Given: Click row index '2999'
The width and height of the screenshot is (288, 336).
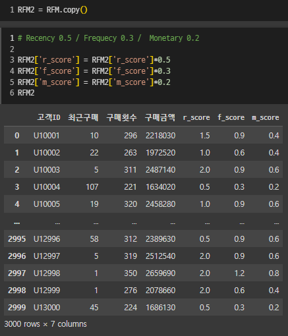Looking at the screenshot, I should pyautogui.click(x=17, y=308).
